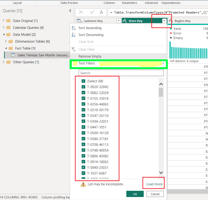Uncheck the T-0082-22024 checkbox
The image size is (208, 200).
click(83, 93)
